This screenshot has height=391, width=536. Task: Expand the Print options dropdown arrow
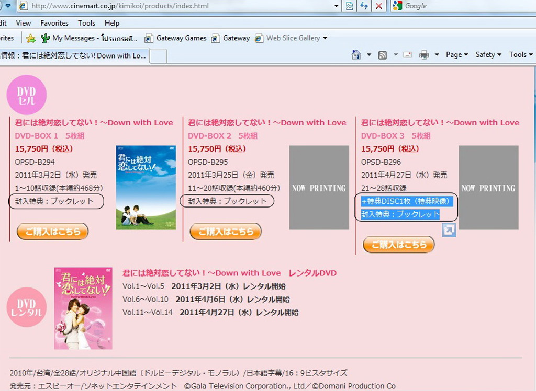pos(437,55)
